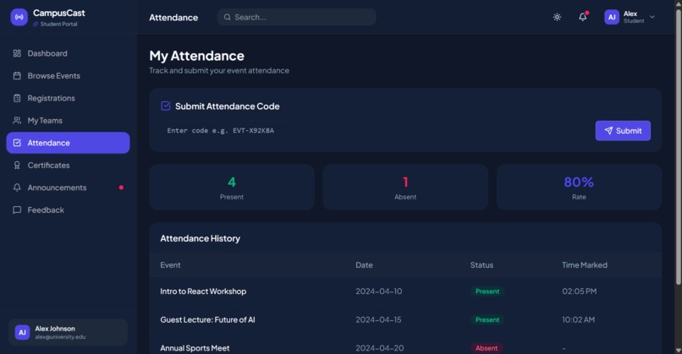Select the Attendance sidebar item
The height and width of the screenshot is (354, 682).
(x=68, y=143)
